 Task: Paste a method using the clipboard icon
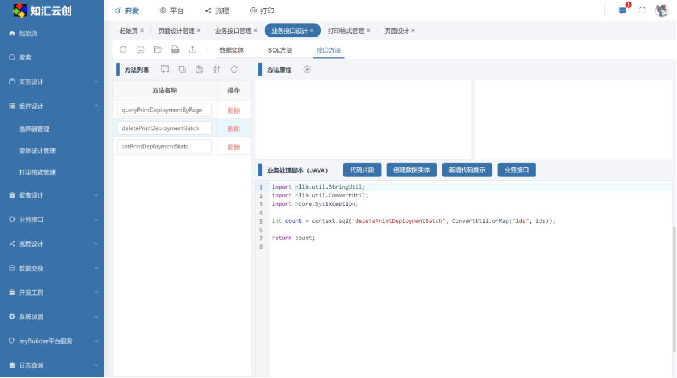click(199, 70)
